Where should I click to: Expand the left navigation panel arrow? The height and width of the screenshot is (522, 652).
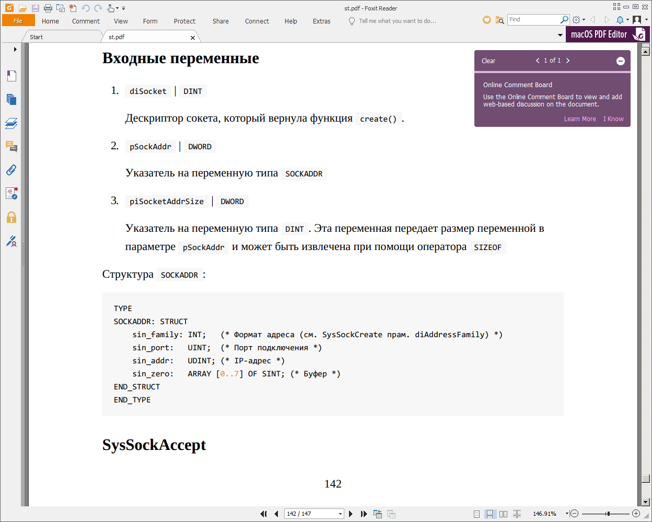15,49
